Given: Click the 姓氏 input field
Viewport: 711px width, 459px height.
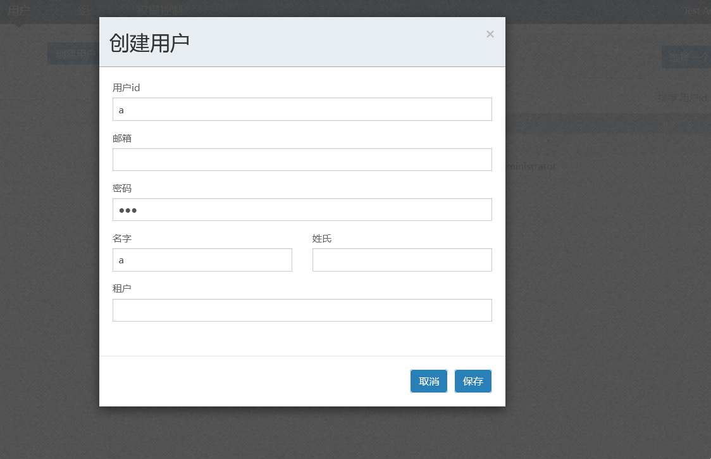Looking at the screenshot, I should click(402, 260).
